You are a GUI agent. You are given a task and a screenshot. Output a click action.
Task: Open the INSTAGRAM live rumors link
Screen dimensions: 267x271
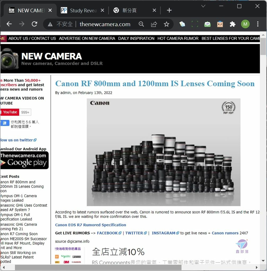[165, 233]
